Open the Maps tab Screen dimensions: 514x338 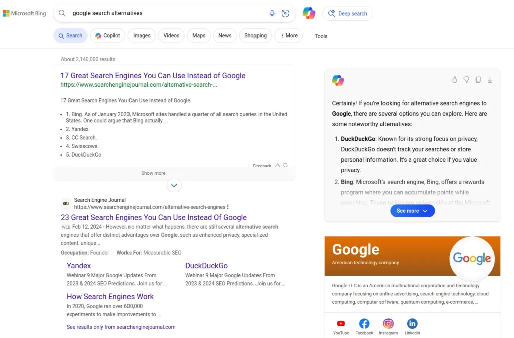pos(199,36)
